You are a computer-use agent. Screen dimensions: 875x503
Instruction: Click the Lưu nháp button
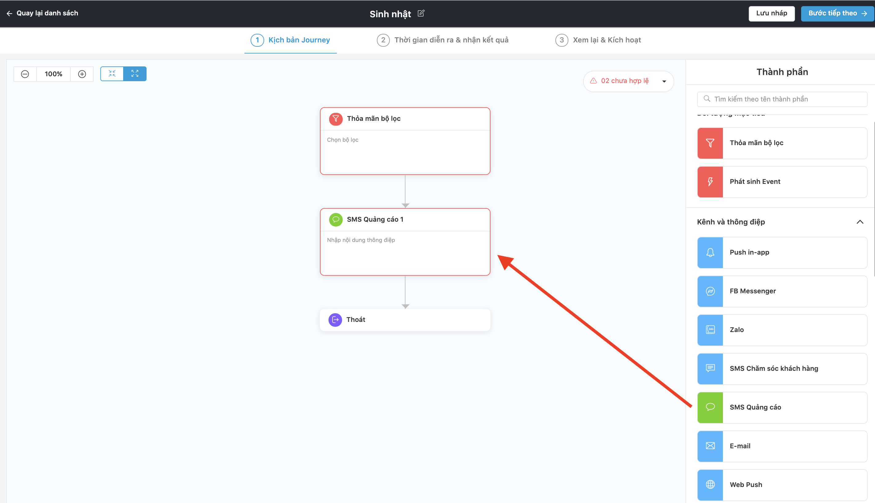(x=771, y=14)
